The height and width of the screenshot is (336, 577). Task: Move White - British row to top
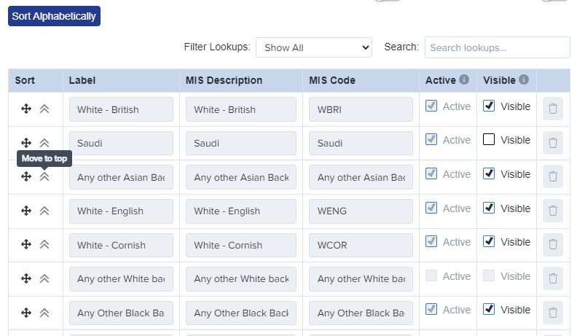coord(44,109)
